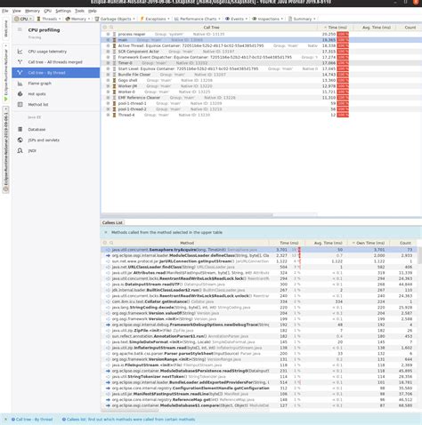Select Call tree – All threads merged
The height and width of the screenshot is (425, 422).
(55, 62)
